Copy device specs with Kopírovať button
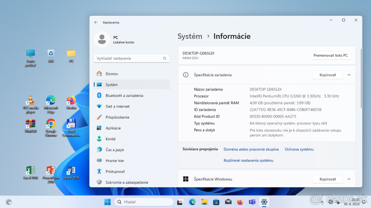Screen dimensions: 371x208 [x=327, y=75]
